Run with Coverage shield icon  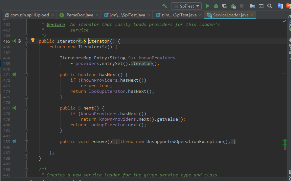click(225, 6)
